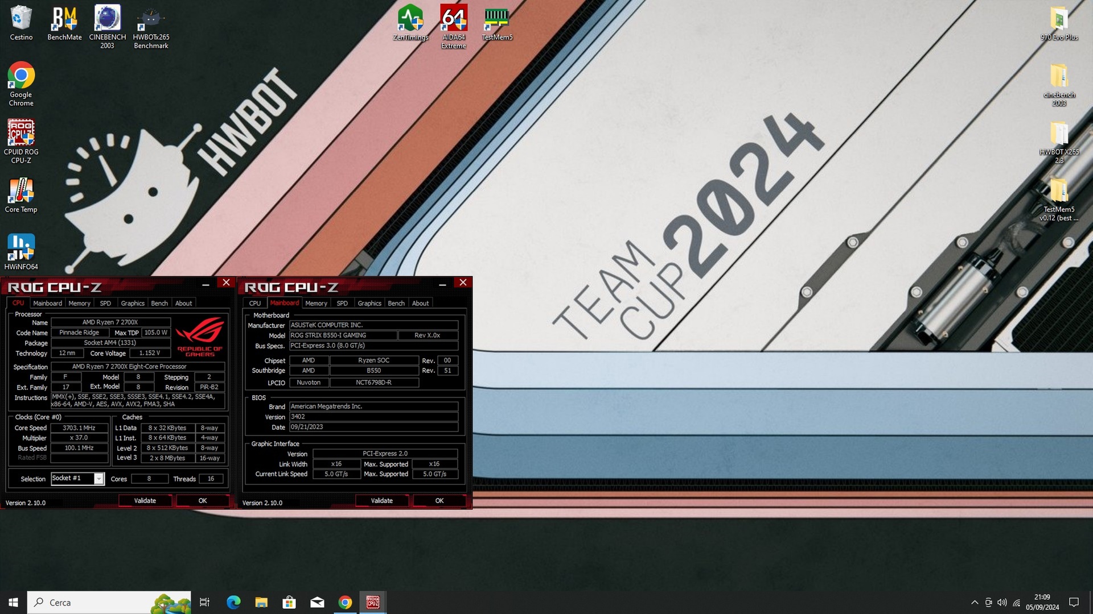
Task: Open the HWBOT X265 2.3 folder
Action: (x=1059, y=142)
